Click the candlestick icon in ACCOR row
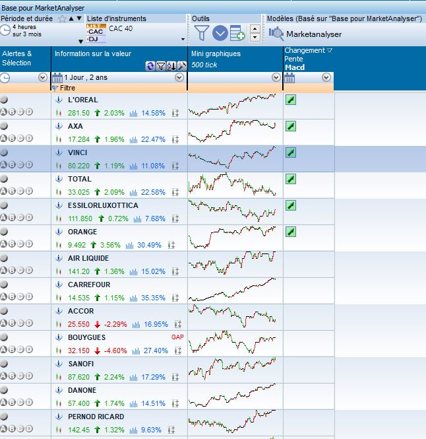Screen dimensions: 426x439 [x=59, y=324]
